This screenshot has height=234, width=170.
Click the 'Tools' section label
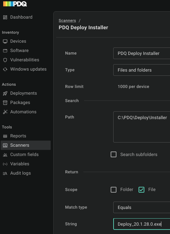(7, 127)
